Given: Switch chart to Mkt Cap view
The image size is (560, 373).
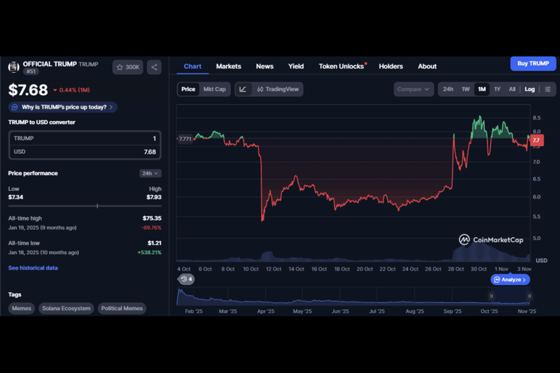Looking at the screenshot, I should pyautogui.click(x=214, y=89).
